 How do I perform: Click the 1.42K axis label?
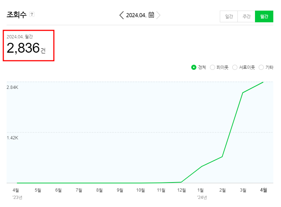tap(12, 138)
